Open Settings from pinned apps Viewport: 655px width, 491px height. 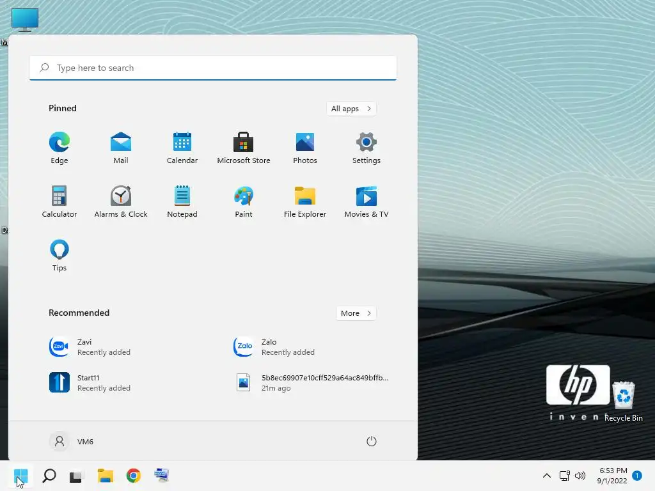(367, 148)
